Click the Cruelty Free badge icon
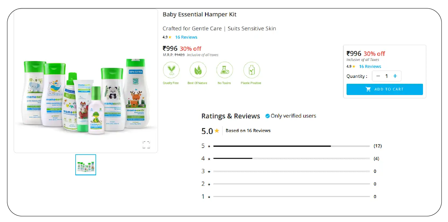This screenshot has width=448, height=222. (x=171, y=70)
